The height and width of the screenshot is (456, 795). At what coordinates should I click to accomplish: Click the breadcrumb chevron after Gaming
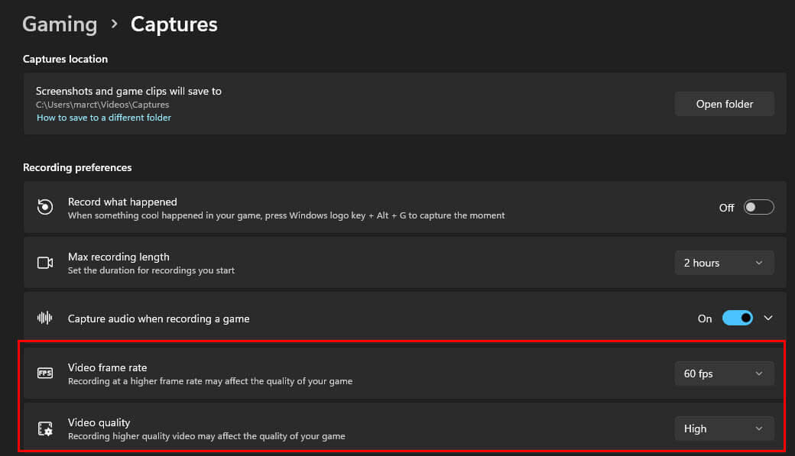tap(114, 24)
